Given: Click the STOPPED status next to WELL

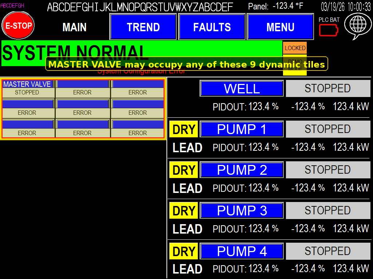Looking at the screenshot, I should [x=328, y=88].
